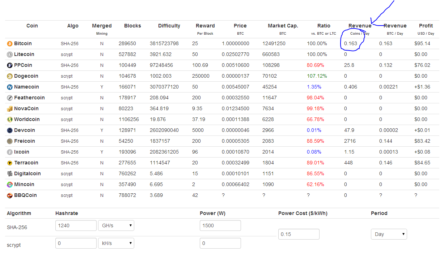Click the Terracoin coin icon

pyautogui.click(x=10, y=163)
